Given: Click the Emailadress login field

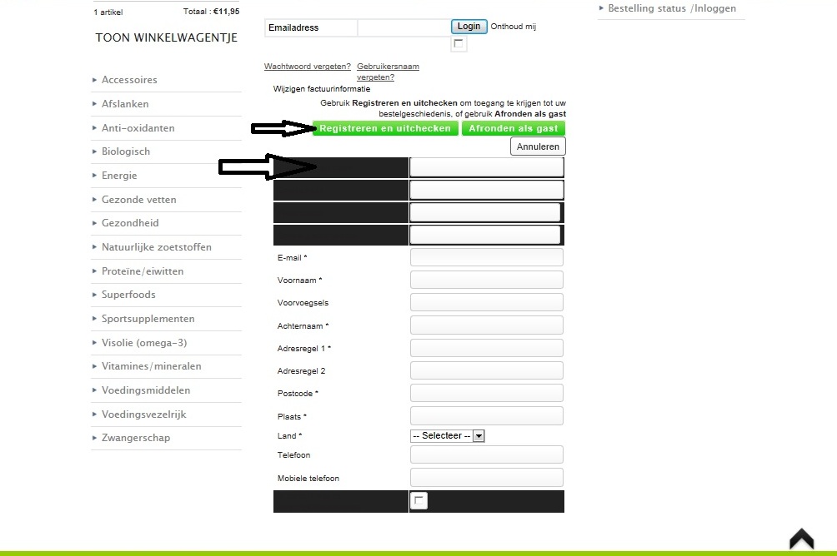Looking at the screenshot, I should click(x=311, y=27).
